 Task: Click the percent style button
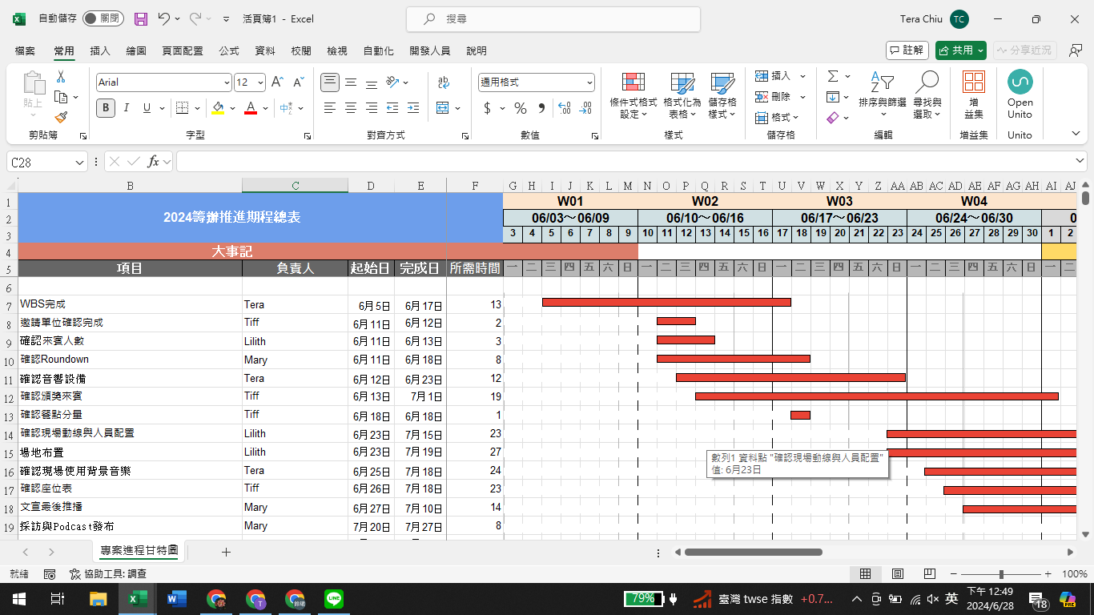click(x=521, y=108)
